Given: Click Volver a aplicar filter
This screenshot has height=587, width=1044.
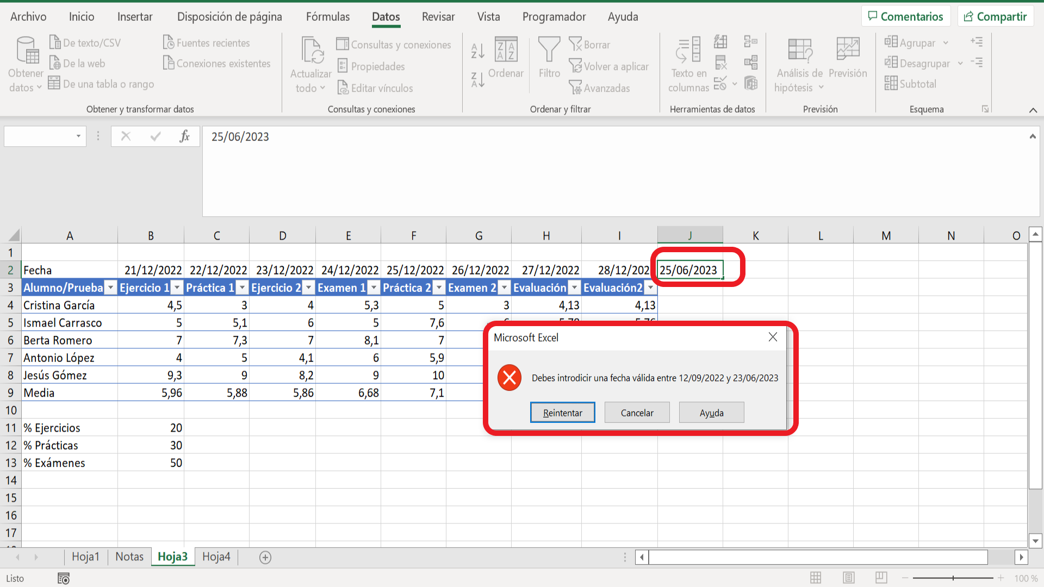Looking at the screenshot, I should (609, 66).
